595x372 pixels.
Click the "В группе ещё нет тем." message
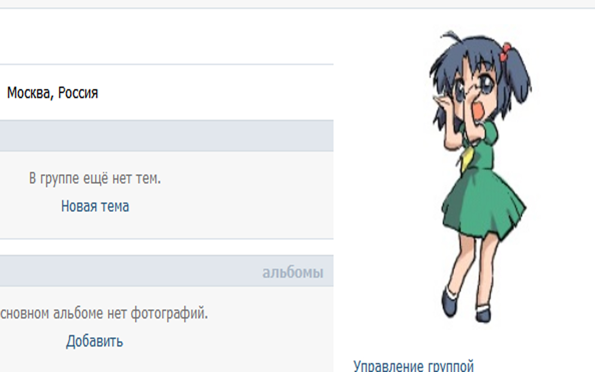coord(95,179)
